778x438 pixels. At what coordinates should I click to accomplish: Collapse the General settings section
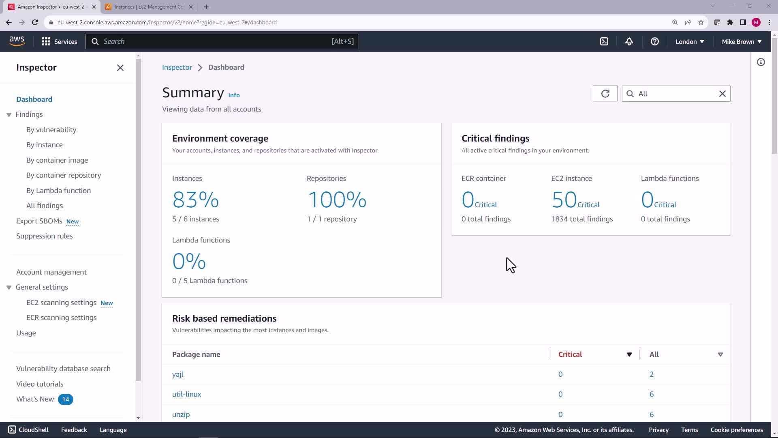coord(9,288)
